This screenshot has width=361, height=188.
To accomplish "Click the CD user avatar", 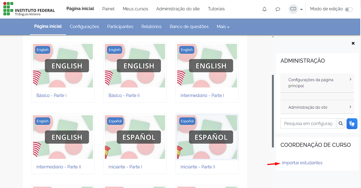I will 293,9.
